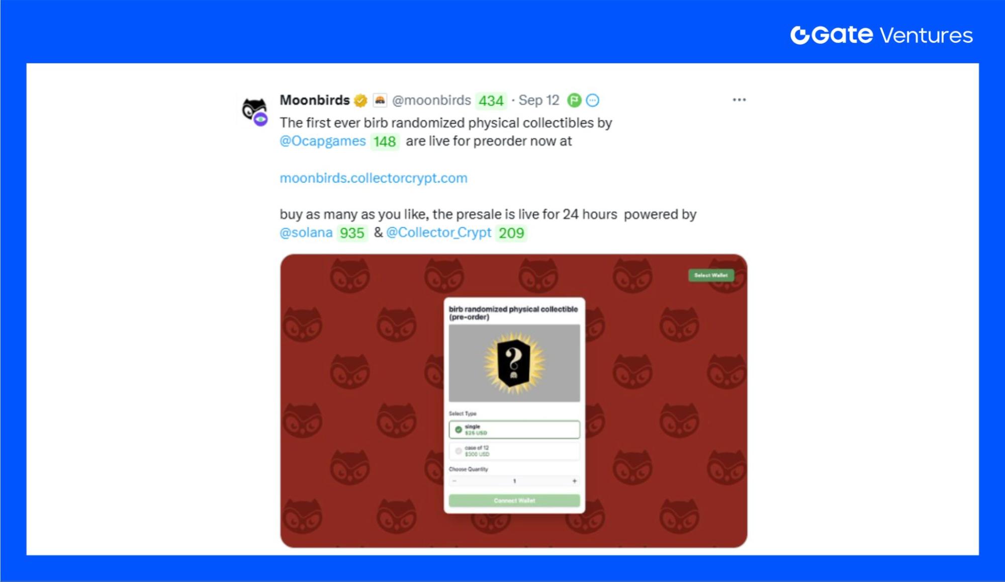Screen dimensions: 1005x582
Task: Click the green 434 score badge
Action: (491, 101)
